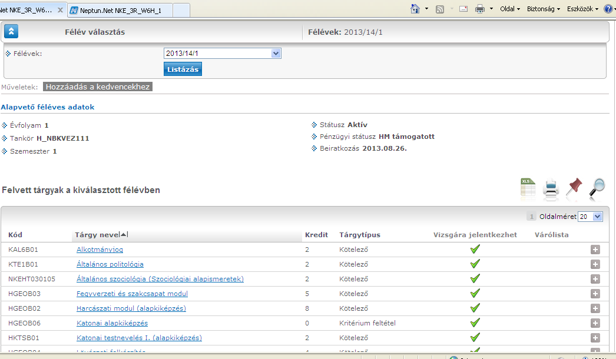
Task: Print the enrolled subjects list
Action: 551,187
